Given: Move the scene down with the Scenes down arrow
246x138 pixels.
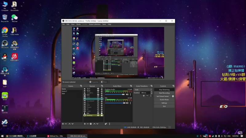Looking at the screenshot, I should (x=73, y=124).
